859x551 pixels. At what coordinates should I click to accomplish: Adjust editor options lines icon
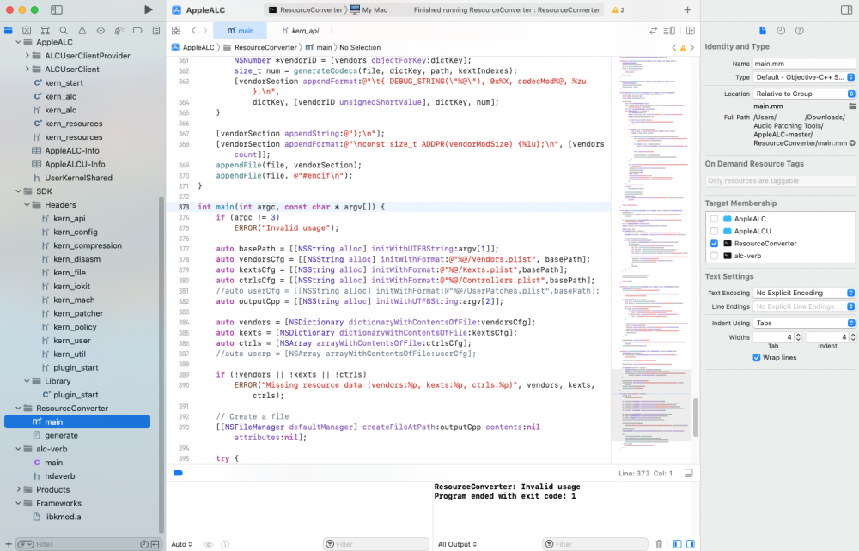point(669,31)
